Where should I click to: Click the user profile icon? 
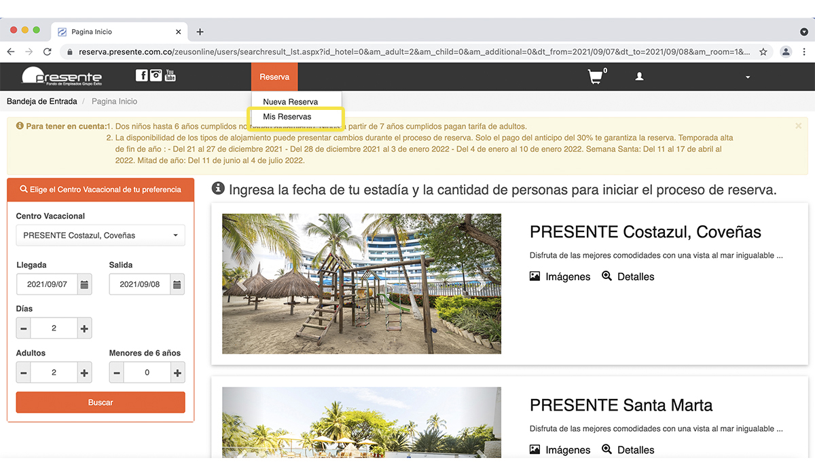coord(639,77)
